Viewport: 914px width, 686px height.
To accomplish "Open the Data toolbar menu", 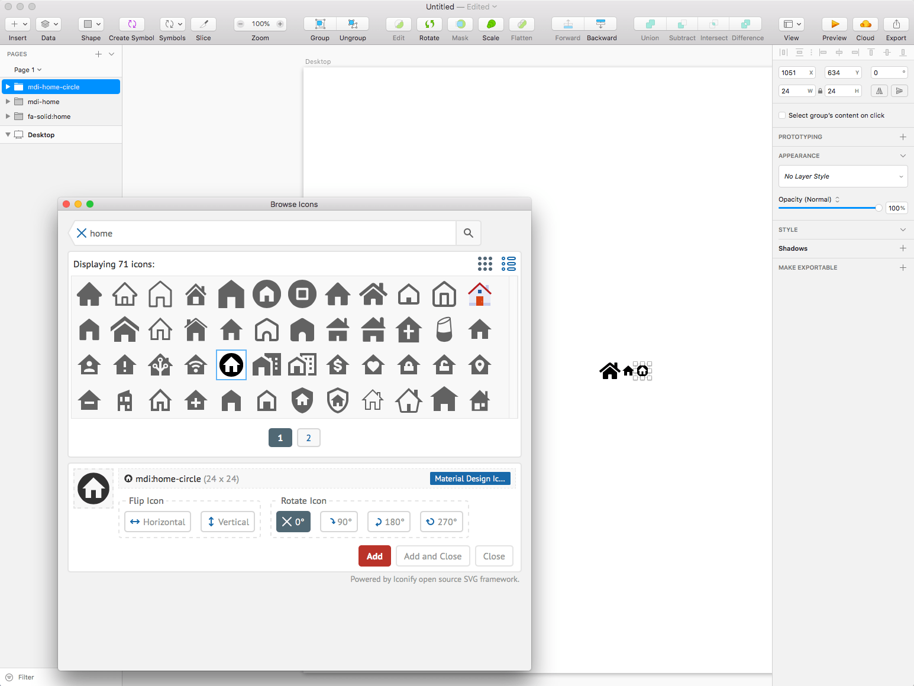I will point(49,24).
